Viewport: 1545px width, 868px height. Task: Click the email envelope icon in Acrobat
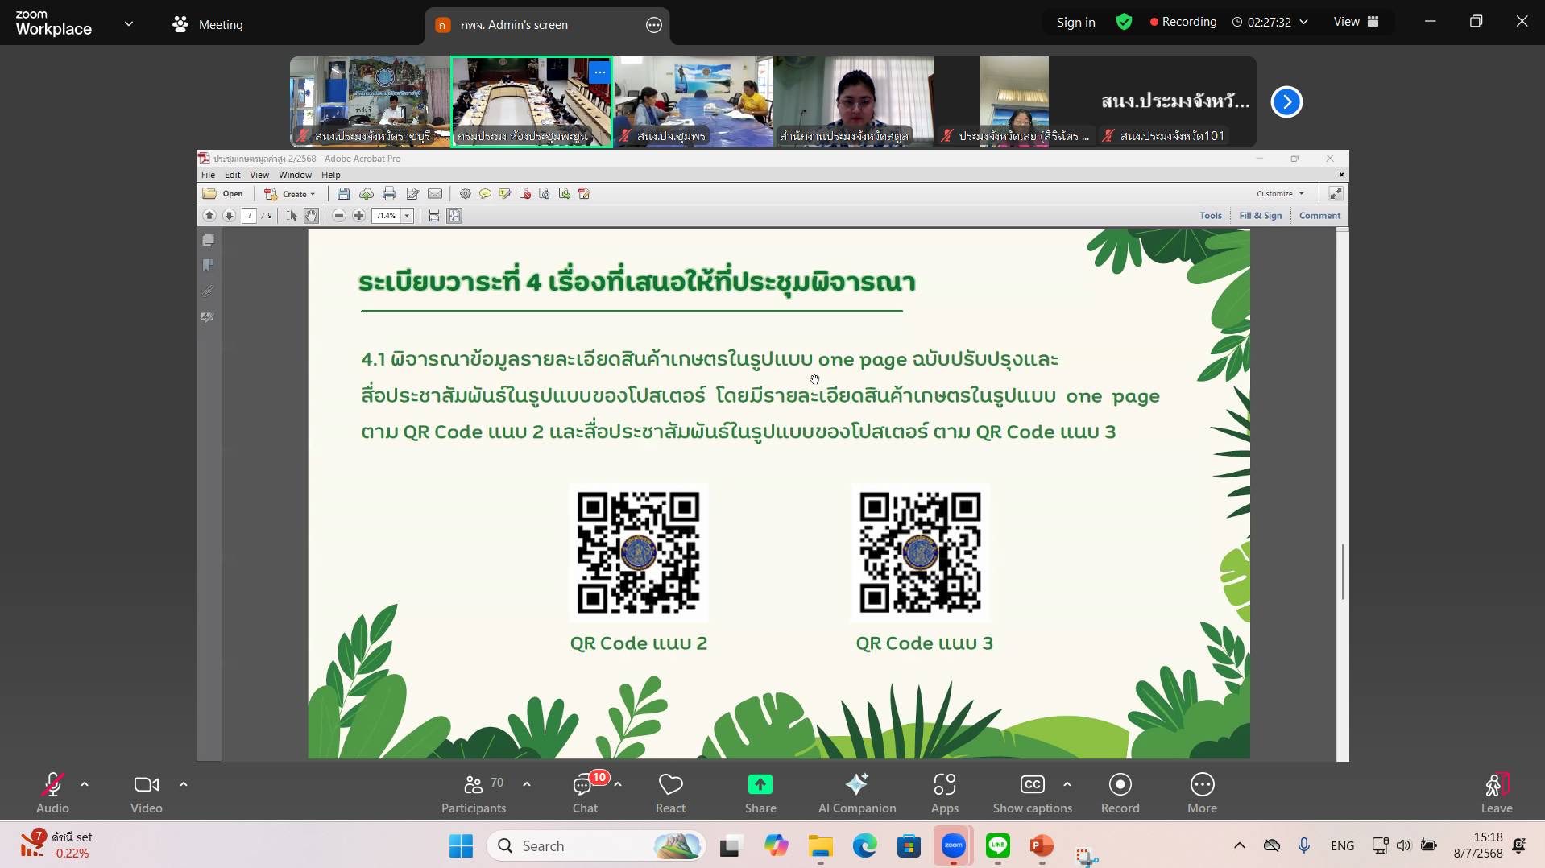[x=435, y=194]
